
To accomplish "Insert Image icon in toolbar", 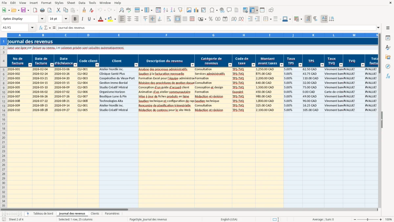I will [189, 10].
